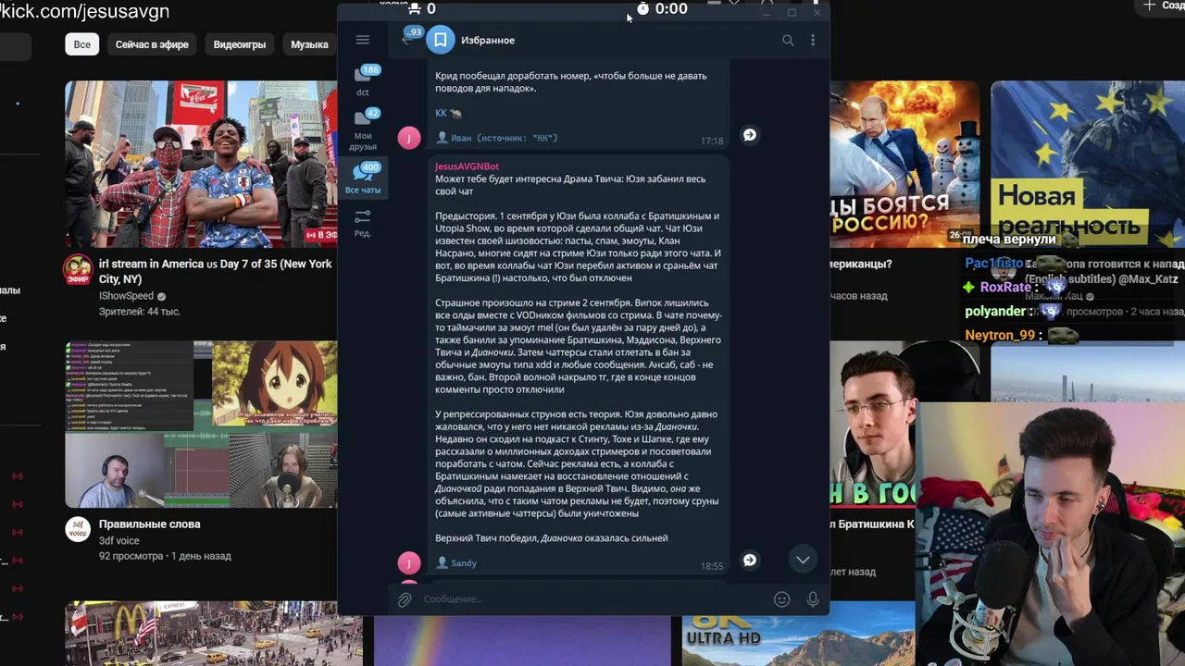The width and height of the screenshot is (1185, 666).
Task: Open the Telegram hamburger menu
Action: 362,40
